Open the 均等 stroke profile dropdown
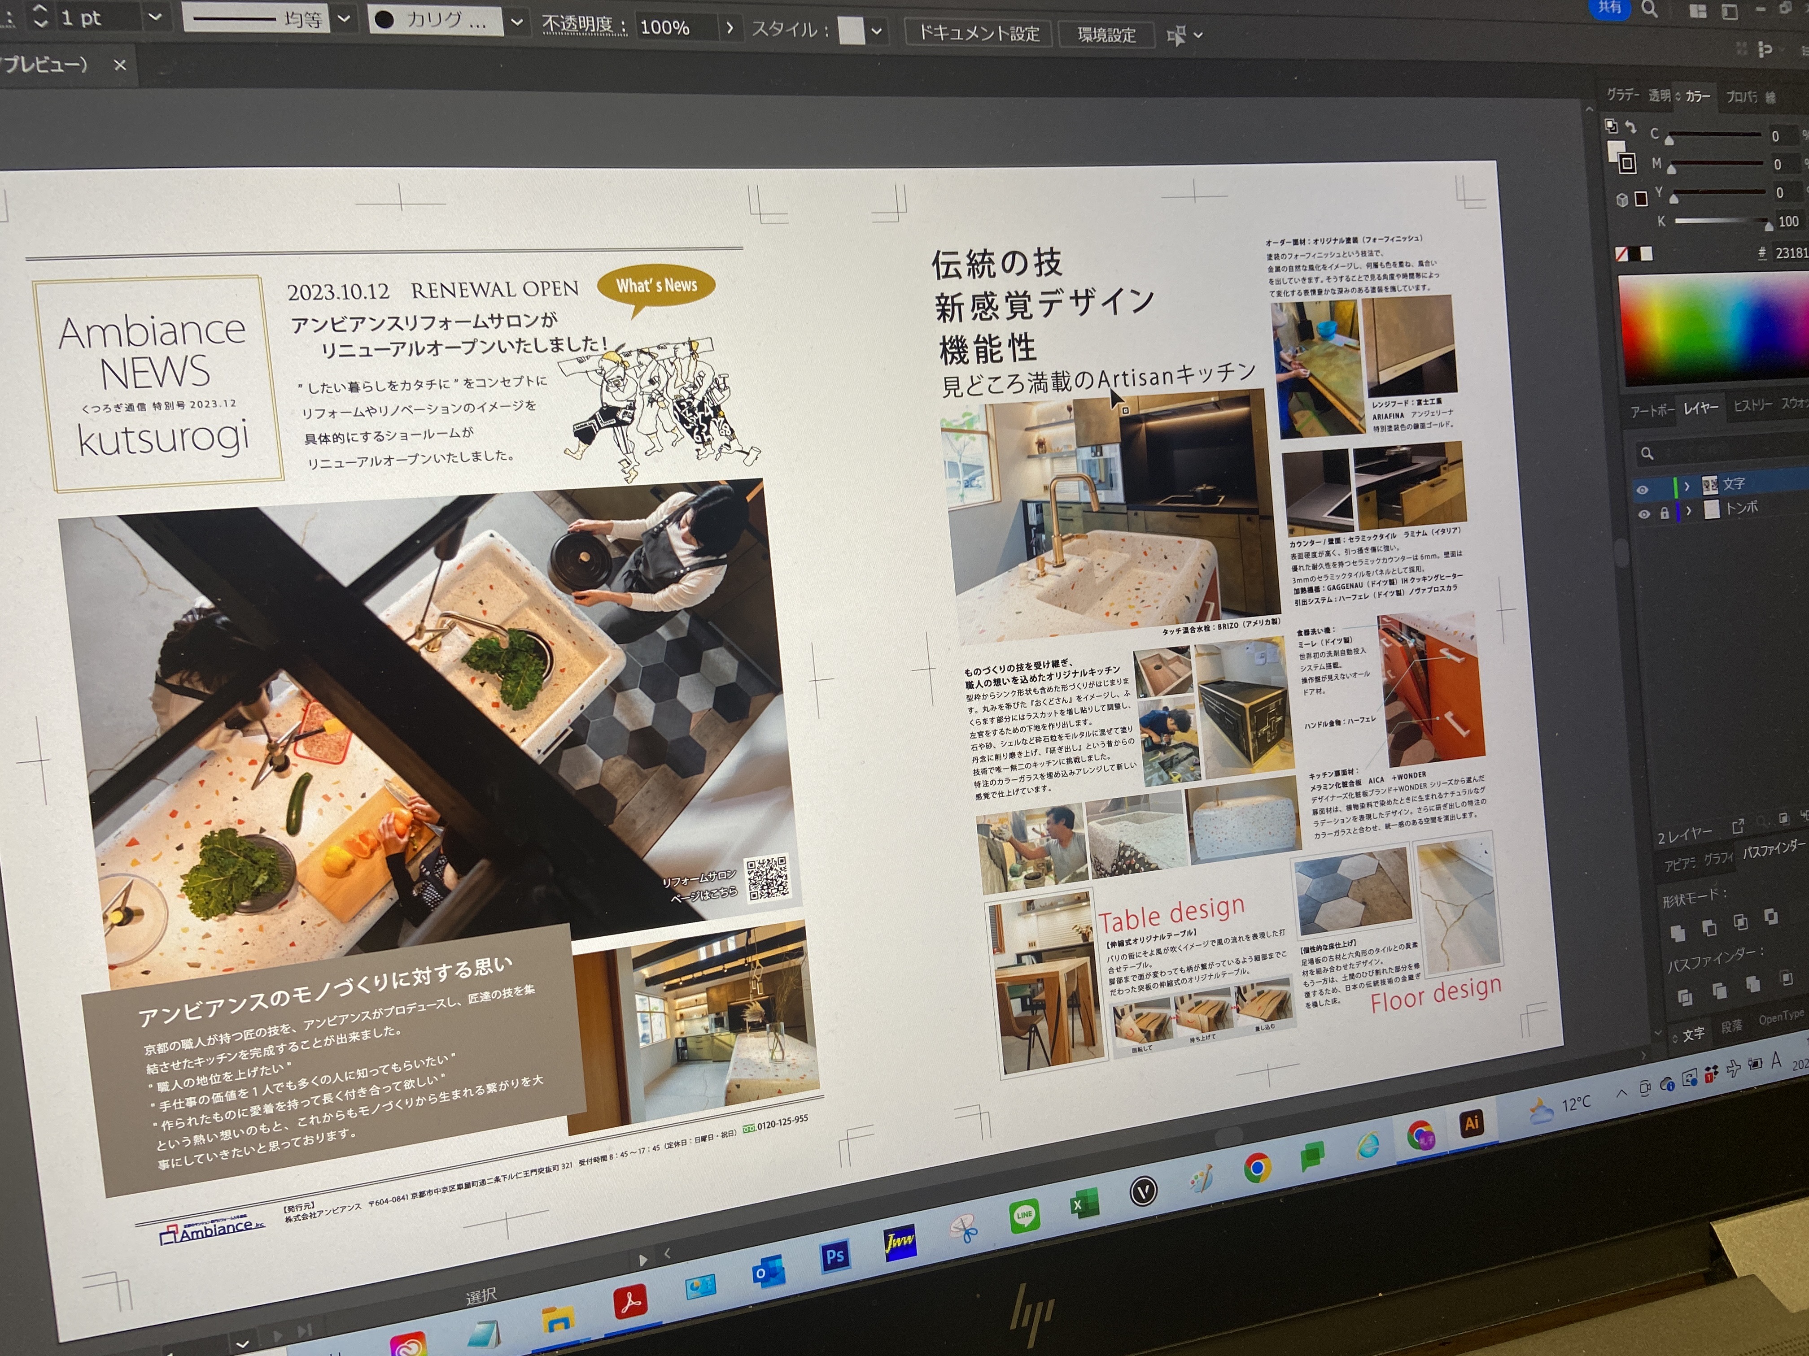Screen dimensions: 1809x1356 (344, 19)
